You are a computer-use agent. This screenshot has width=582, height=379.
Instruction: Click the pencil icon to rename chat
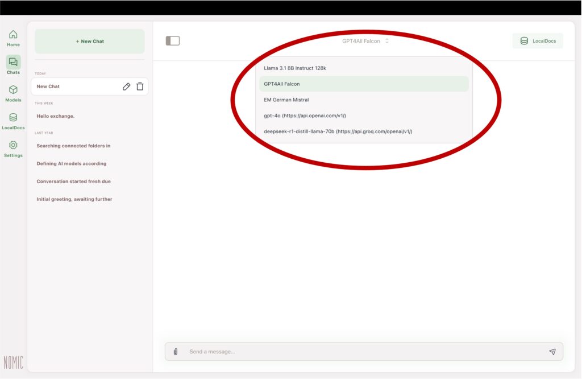coord(126,86)
